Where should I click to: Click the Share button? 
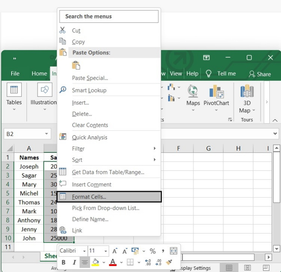click(x=259, y=74)
